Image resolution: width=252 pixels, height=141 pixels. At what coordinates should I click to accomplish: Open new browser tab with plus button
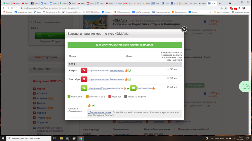220,4
